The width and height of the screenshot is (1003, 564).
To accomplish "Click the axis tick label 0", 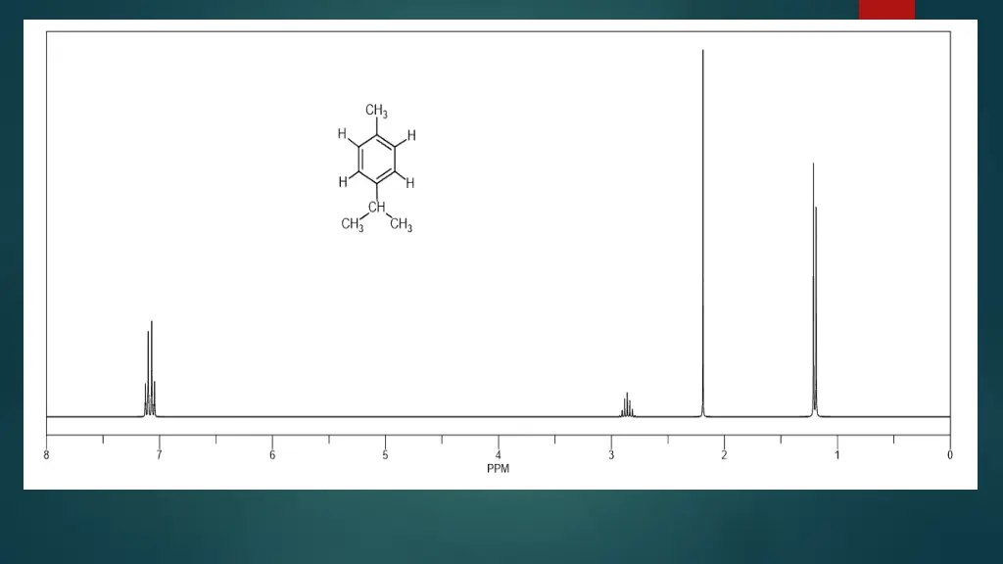I will pyautogui.click(x=950, y=455).
